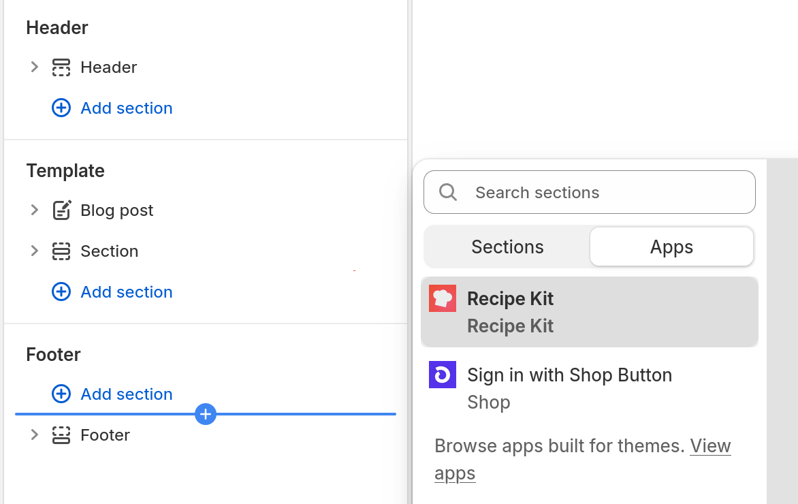Click the Recipe Kit chef hat icon

tap(443, 298)
